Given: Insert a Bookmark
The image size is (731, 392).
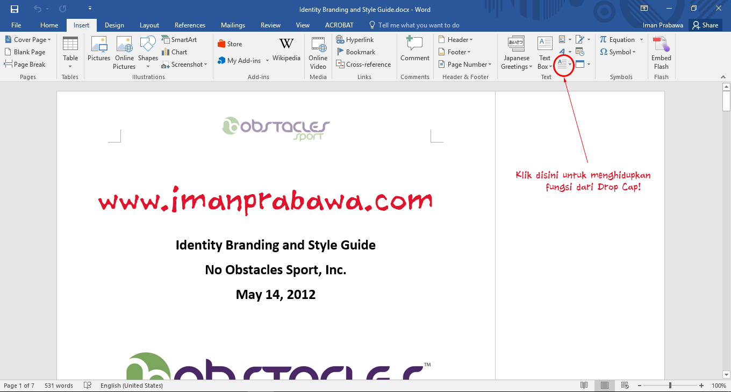Looking at the screenshot, I should point(356,52).
